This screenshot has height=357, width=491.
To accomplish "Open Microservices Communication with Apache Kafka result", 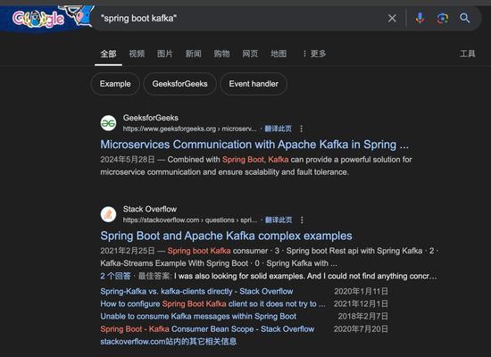I will pos(254,145).
